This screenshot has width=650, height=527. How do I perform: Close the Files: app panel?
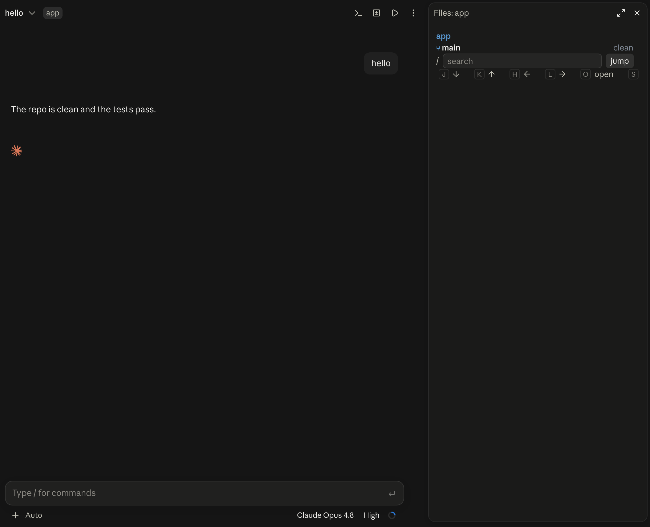637,13
